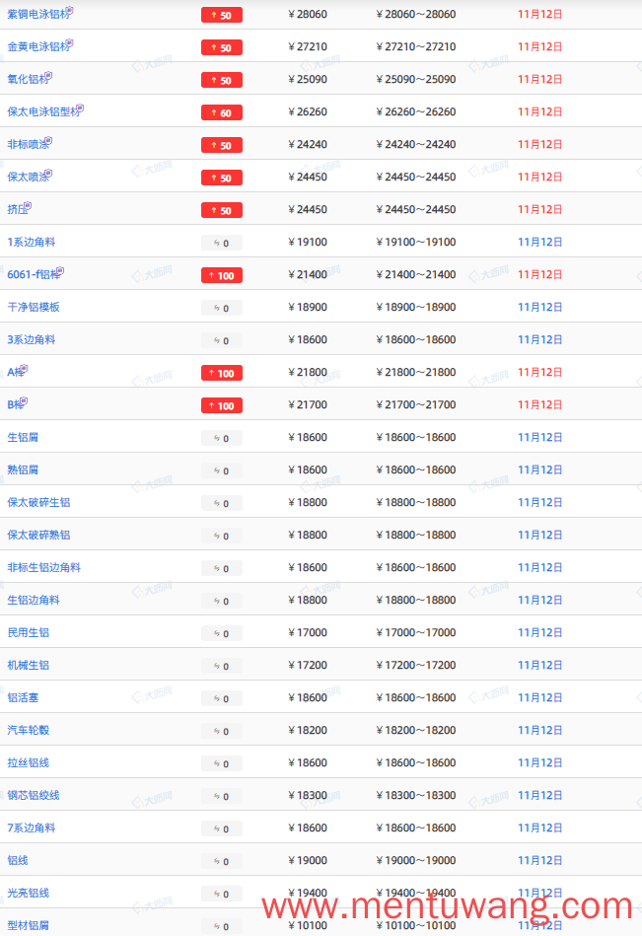
Task: Click the purple badge icon beside 非标喷涂
Action: pyautogui.click(x=48, y=141)
